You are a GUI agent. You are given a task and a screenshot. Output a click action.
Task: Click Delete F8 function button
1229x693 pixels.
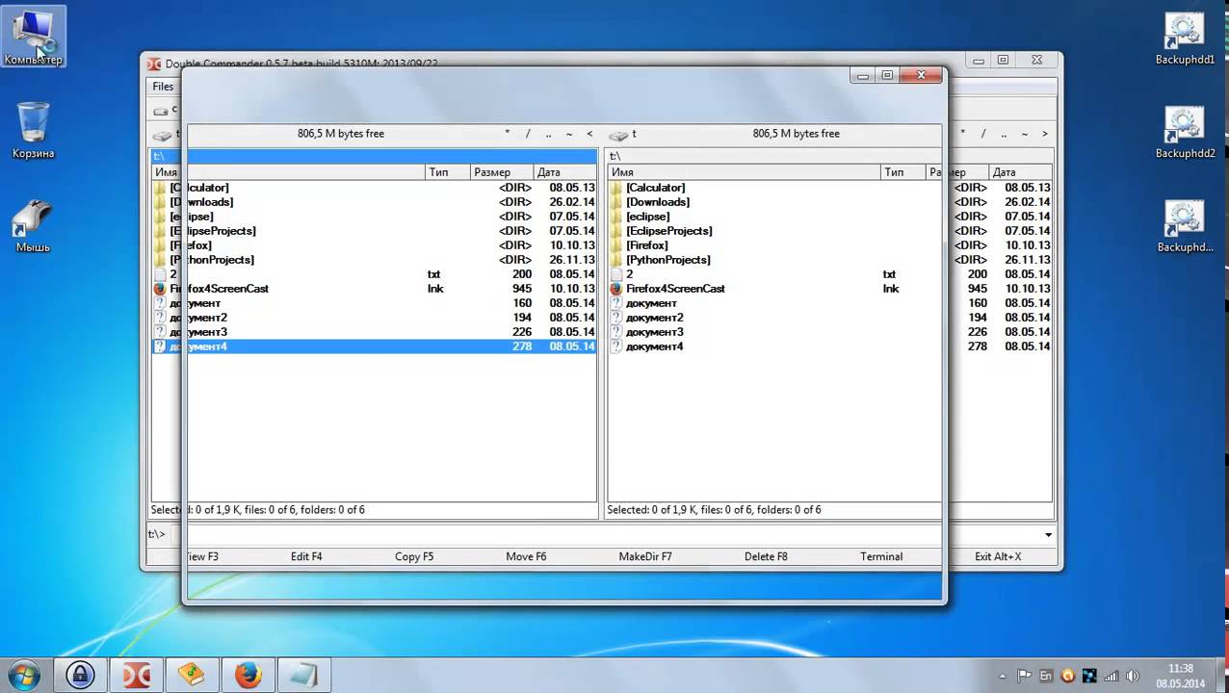pyautogui.click(x=766, y=556)
